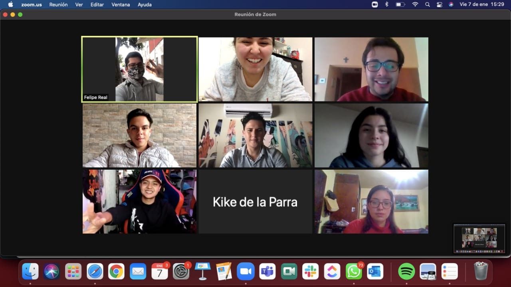Open the zoom.us menu
This screenshot has width=511, height=287.
coord(32,4)
